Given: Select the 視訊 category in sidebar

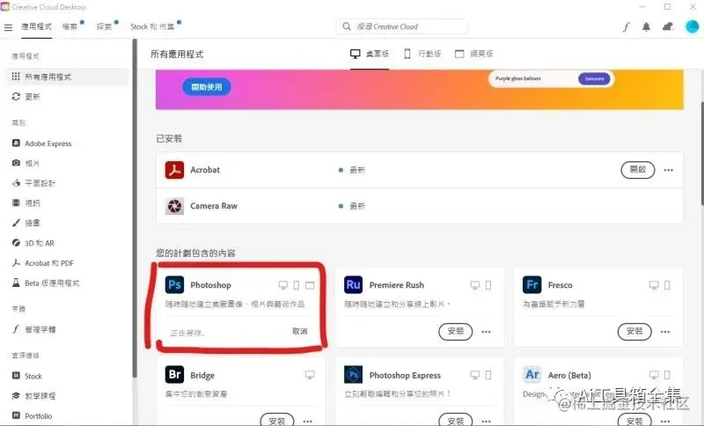Looking at the screenshot, I should pyautogui.click(x=26, y=203).
